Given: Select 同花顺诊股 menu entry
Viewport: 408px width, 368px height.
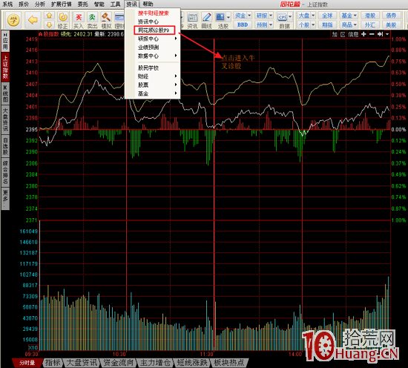Looking at the screenshot, I should pos(154,30).
